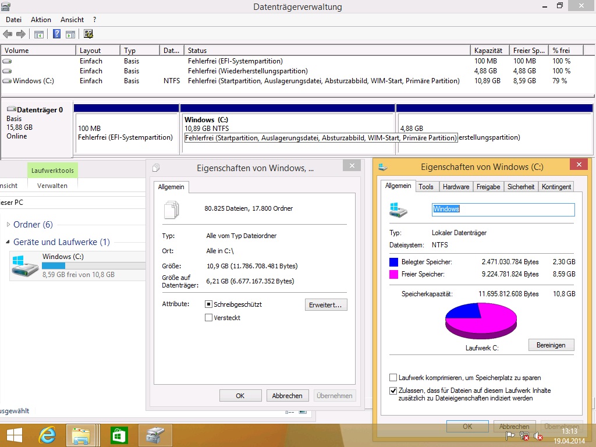The image size is (596, 447).
Task: Click the Windows (C:) drive usage bar
Action: (x=94, y=265)
